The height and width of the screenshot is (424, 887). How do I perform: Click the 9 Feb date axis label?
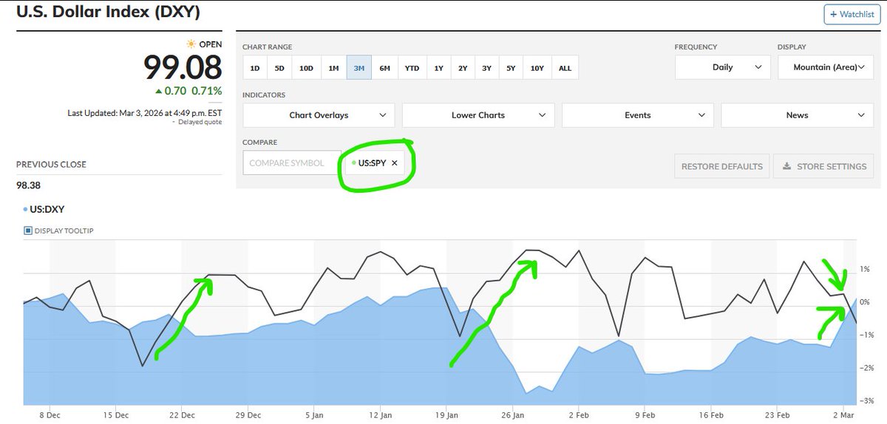point(644,415)
